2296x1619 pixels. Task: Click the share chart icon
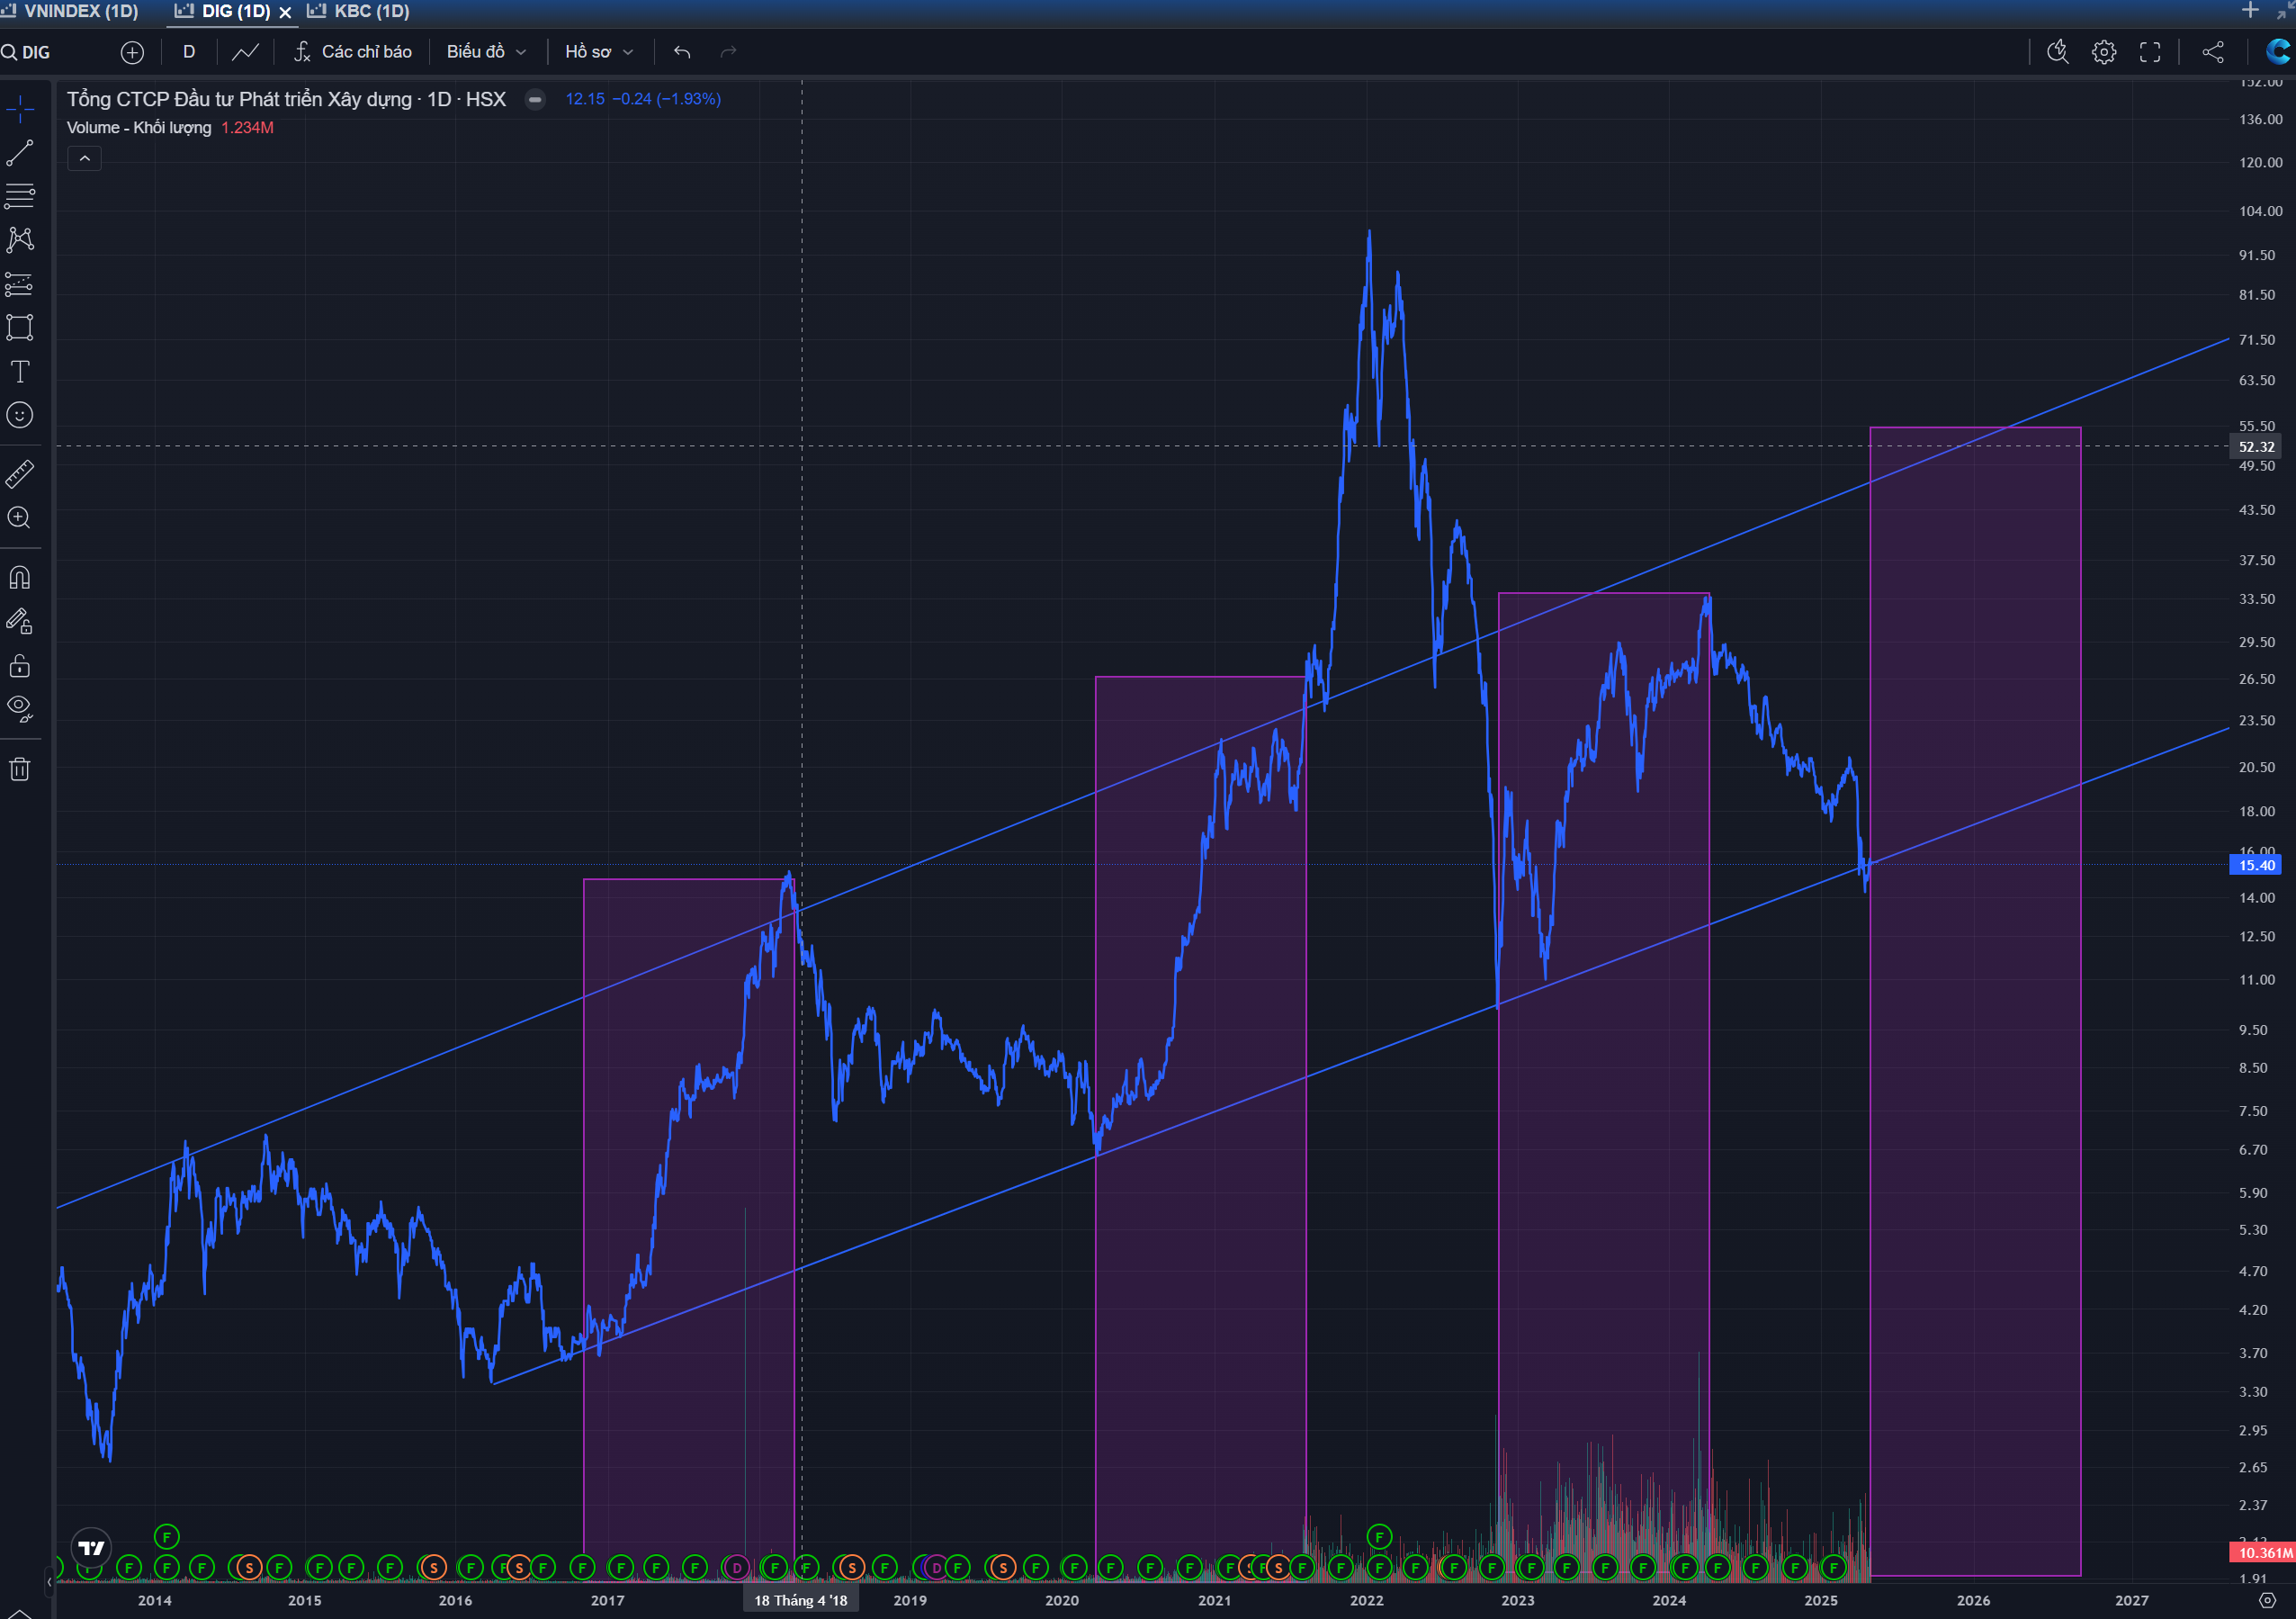[x=2213, y=52]
